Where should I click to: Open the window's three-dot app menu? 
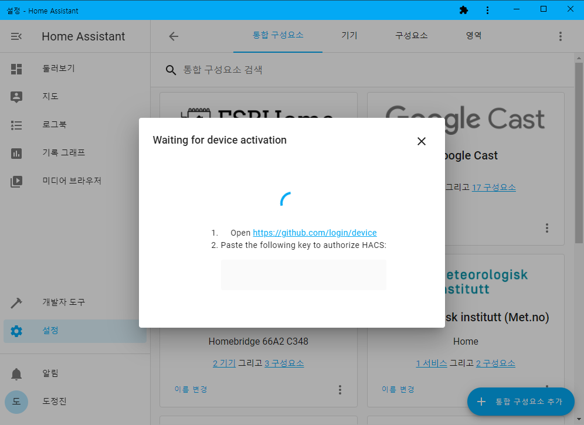pyautogui.click(x=487, y=10)
